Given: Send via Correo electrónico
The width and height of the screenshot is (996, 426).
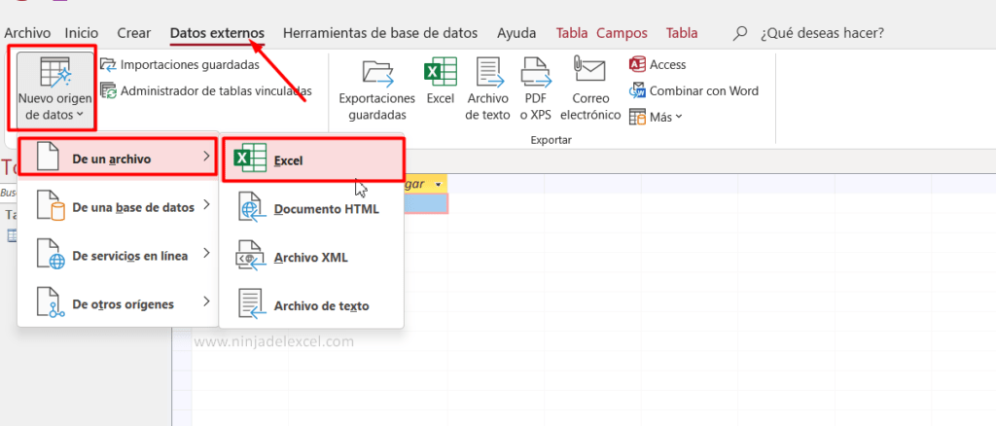Looking at the screenshot, I should 590,89.
